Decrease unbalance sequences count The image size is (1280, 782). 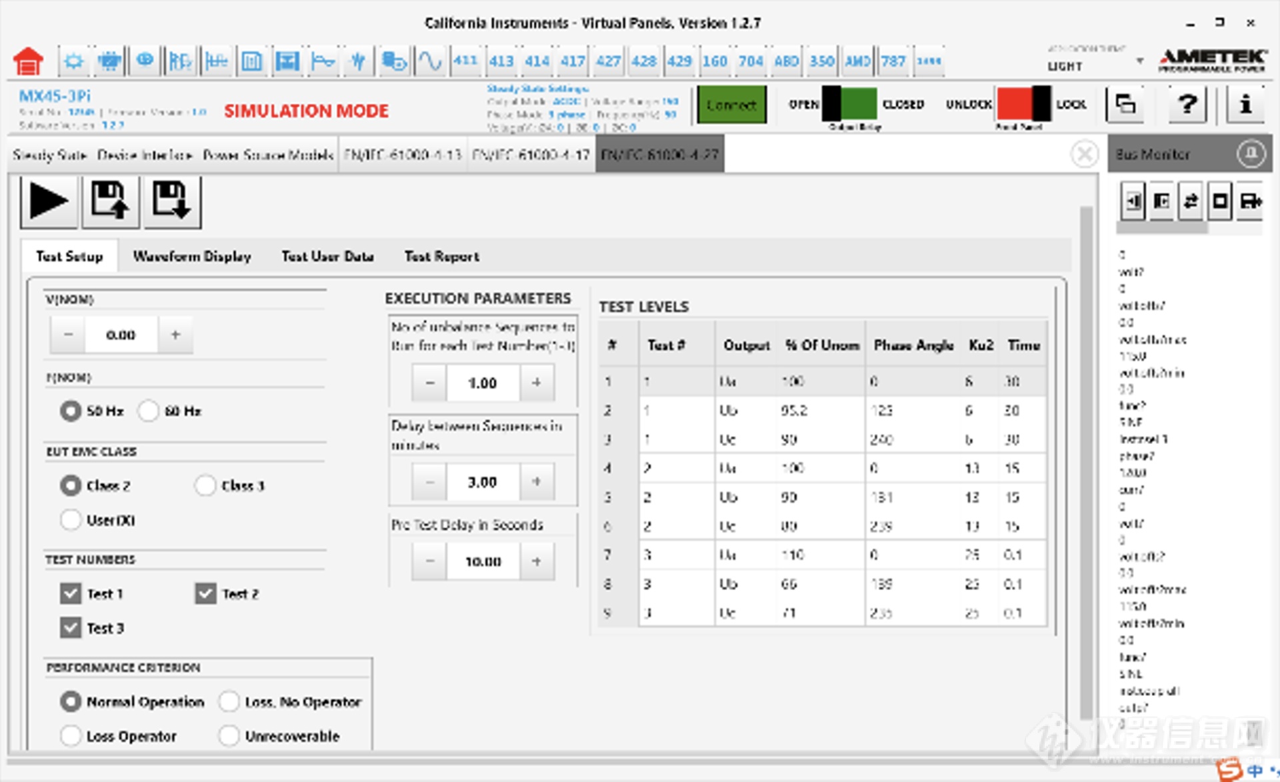[430, 383]
